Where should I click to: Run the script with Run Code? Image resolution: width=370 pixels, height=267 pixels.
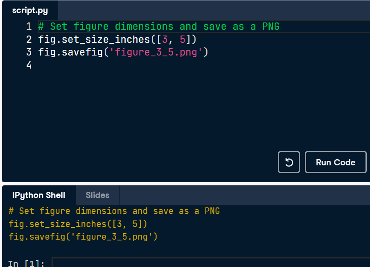click(x=336, y=162)
